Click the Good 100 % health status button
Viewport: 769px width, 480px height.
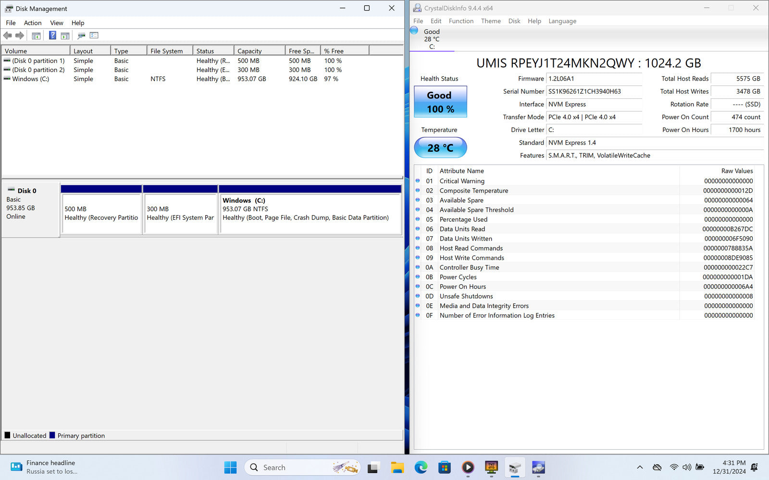click(440, 102)
